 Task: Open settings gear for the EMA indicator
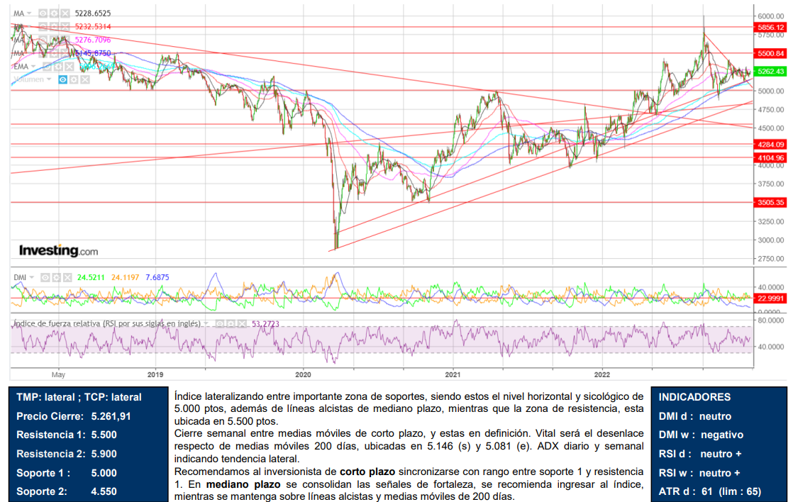(x=58, y=66)
